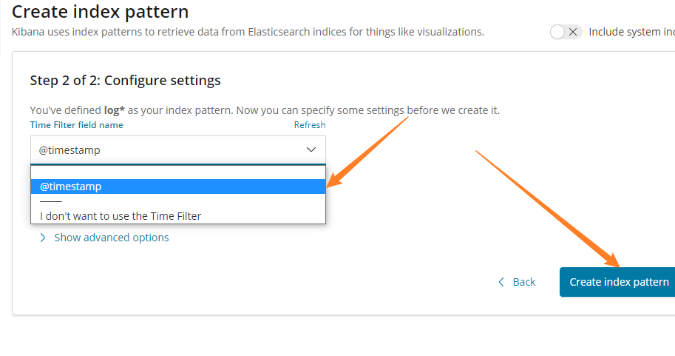Click the chevron beside Show advanced options
The width and height of the screenshot is (675, 356).
[x=43, y=238]
